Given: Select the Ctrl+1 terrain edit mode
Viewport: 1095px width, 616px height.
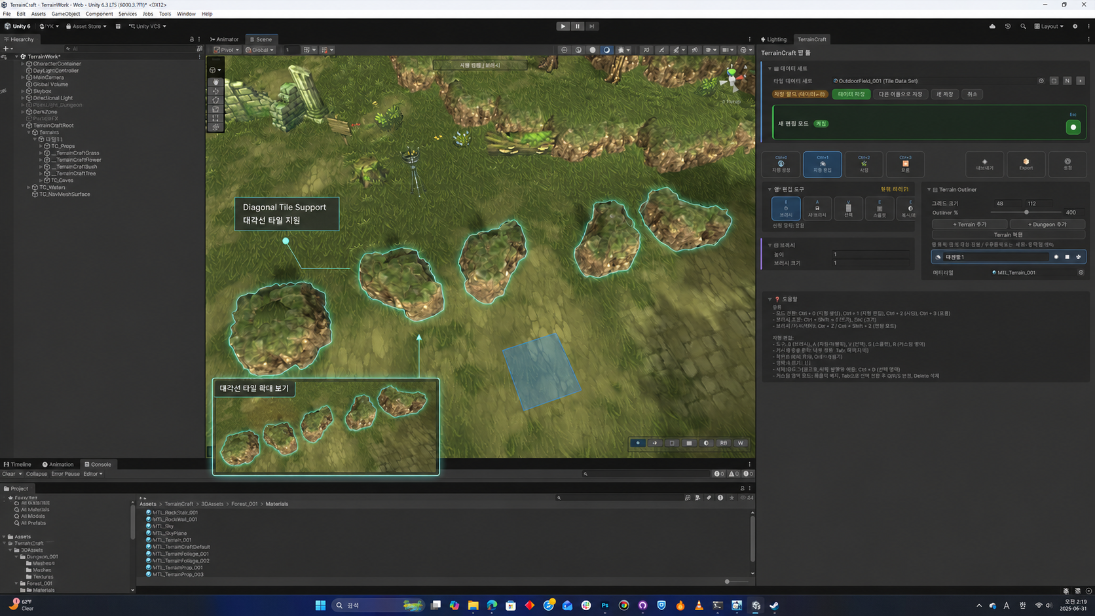Looking at the screenshot, I should [x=823, y=164].
